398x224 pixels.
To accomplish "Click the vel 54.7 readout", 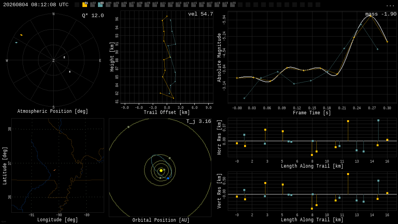I will tap(200, 14).
